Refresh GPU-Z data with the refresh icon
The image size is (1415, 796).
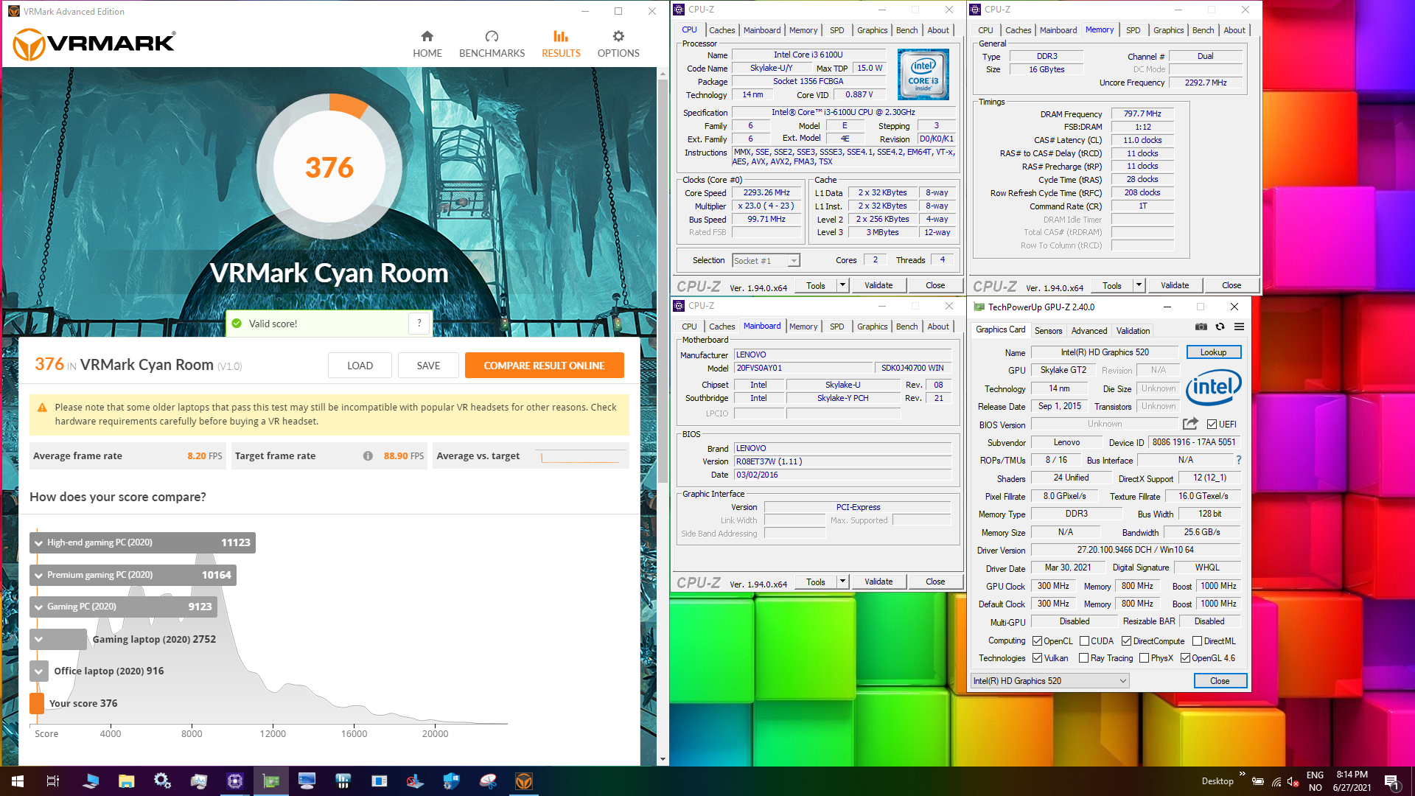pyautogui.click(x=1220, y=327)
